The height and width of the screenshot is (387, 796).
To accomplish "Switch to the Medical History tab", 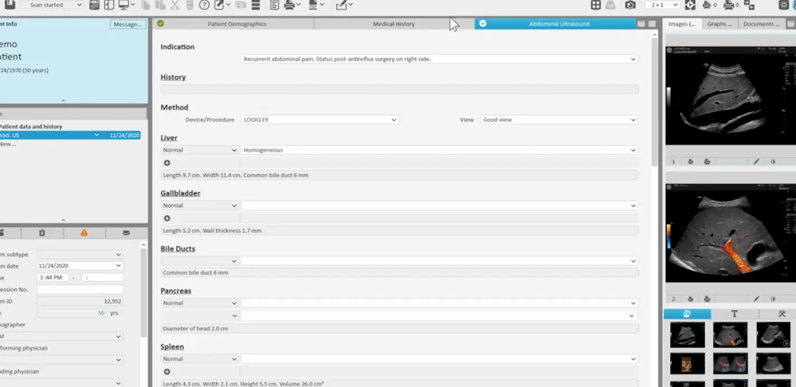I will pyautogui.click(x=393, y=24).
